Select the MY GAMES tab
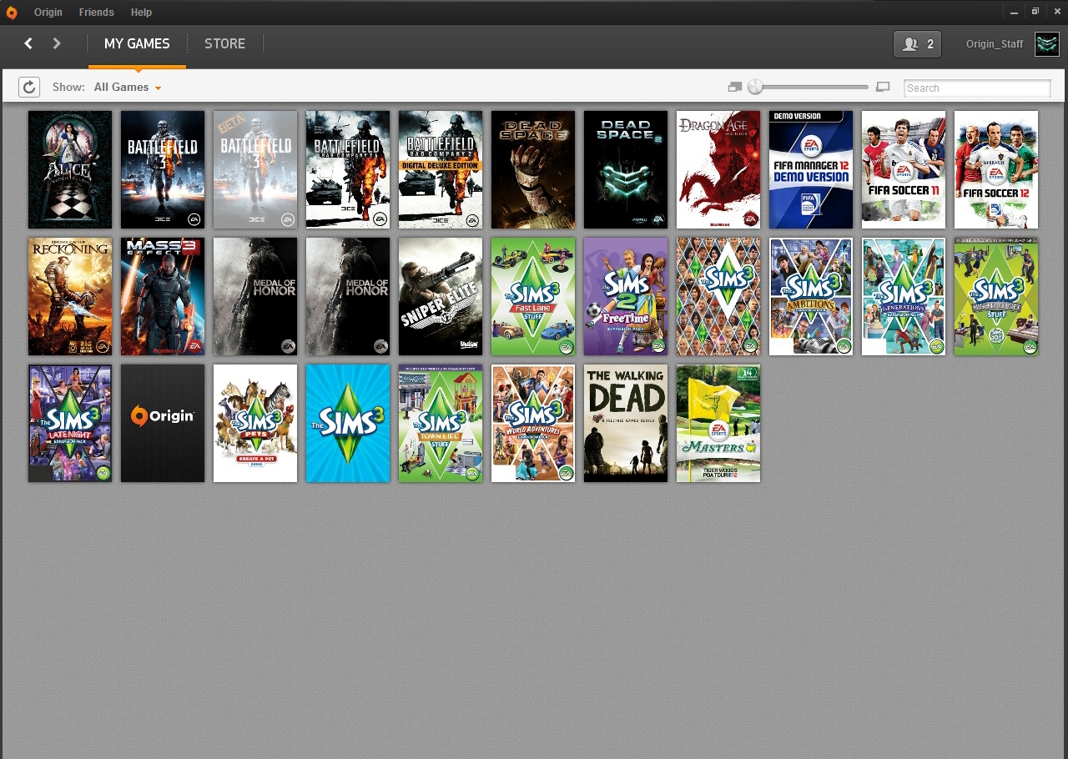The image size is (1068, 759). (137, 43)
